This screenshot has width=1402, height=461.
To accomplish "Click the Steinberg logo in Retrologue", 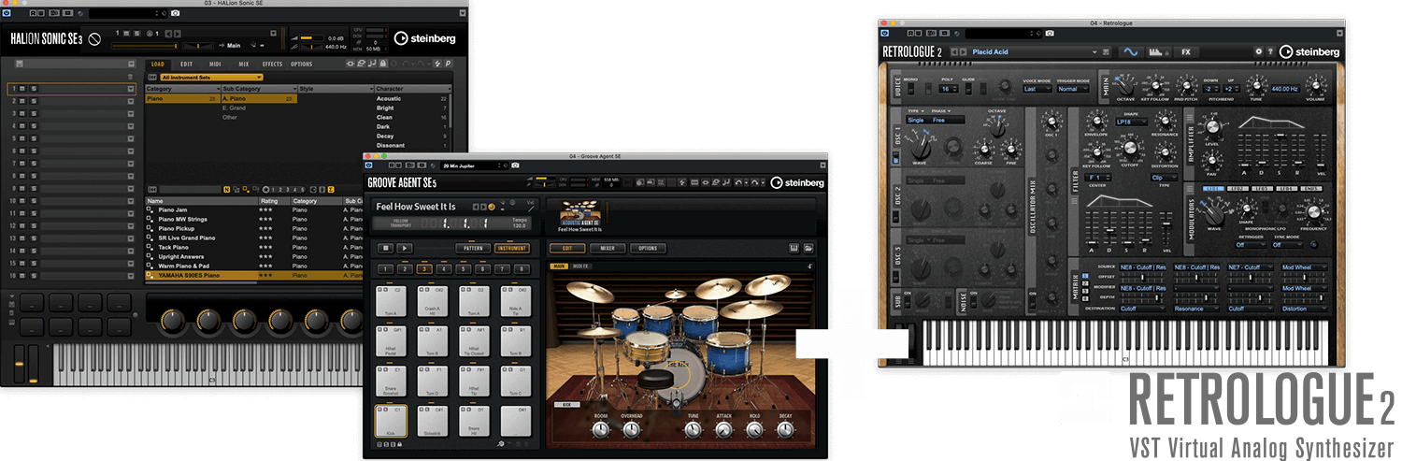I will pos(1309,51).
